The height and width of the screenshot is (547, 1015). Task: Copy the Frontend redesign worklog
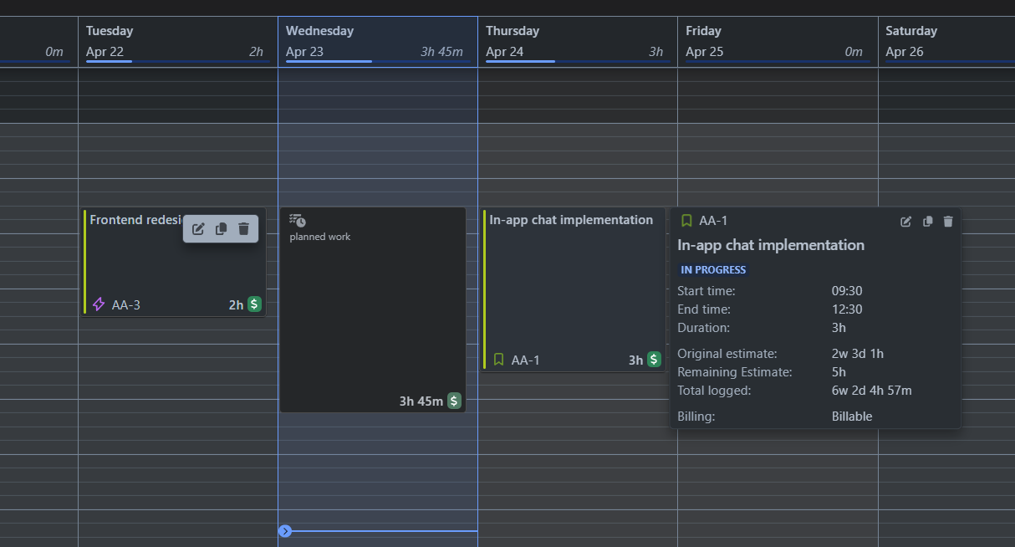pos(221,229)
